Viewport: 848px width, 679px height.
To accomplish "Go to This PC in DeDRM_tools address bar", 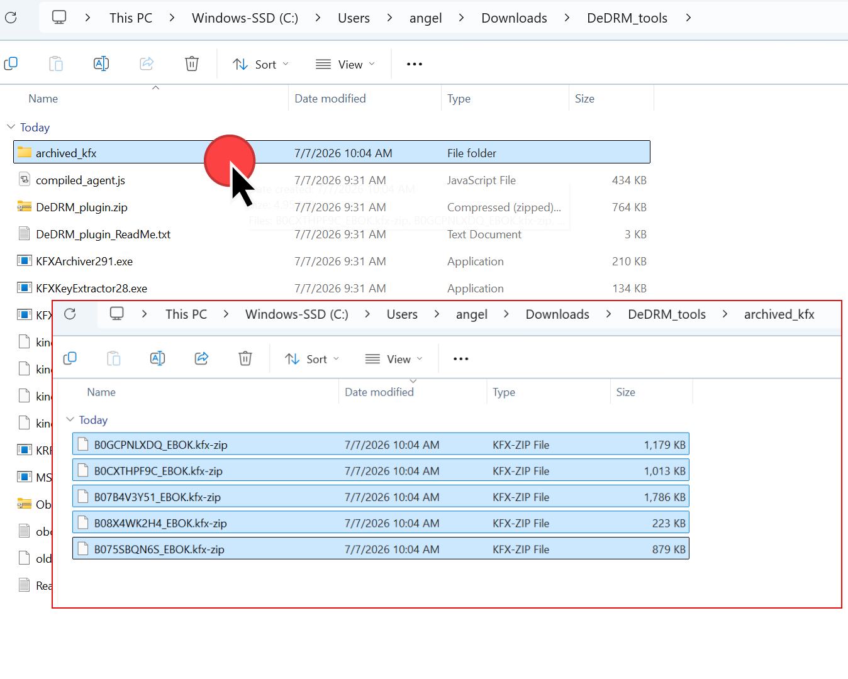I will point(131,18).
